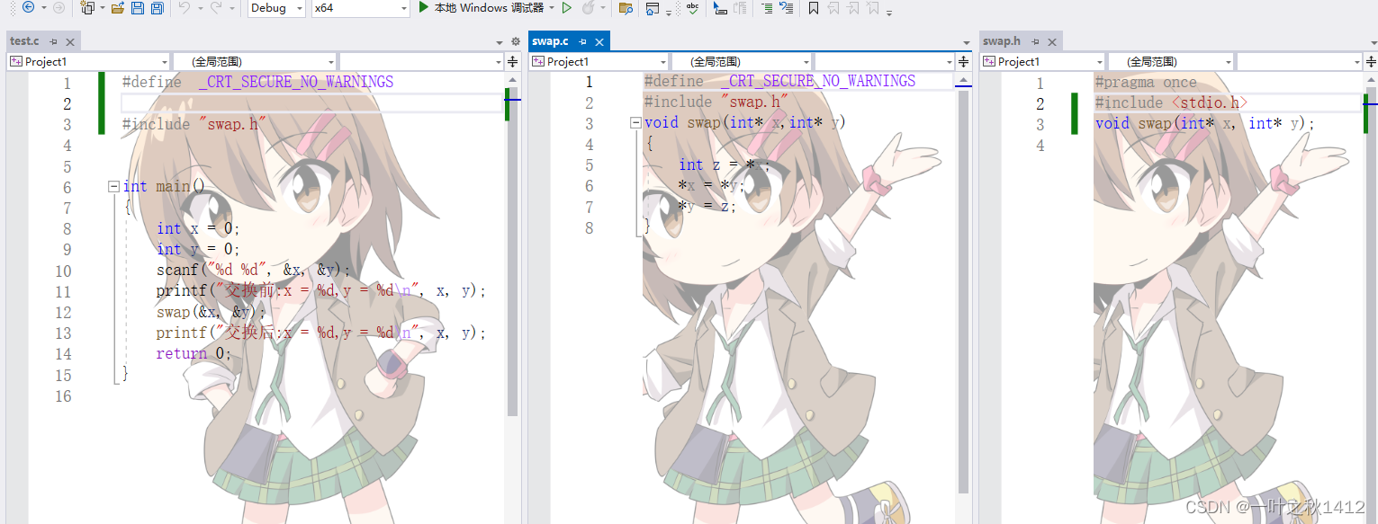The image size is (1378, 524).
Task: Open the debugger target dropdown arrow
Action: point(551,7)
